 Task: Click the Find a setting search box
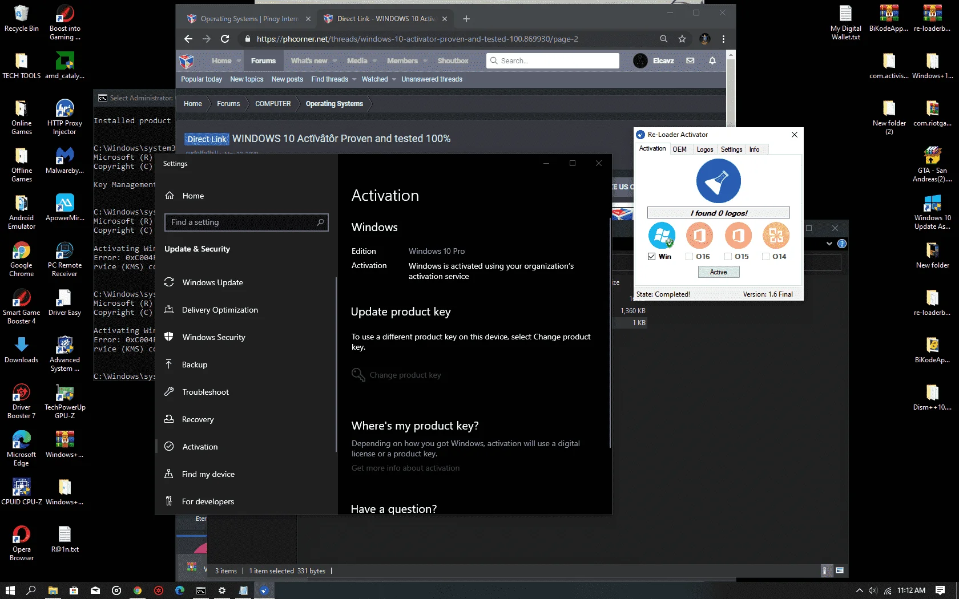pyautogui.click(x=246, y=222)
